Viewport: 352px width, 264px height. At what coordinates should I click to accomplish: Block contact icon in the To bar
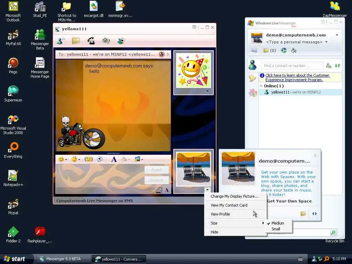click(162, 54)
